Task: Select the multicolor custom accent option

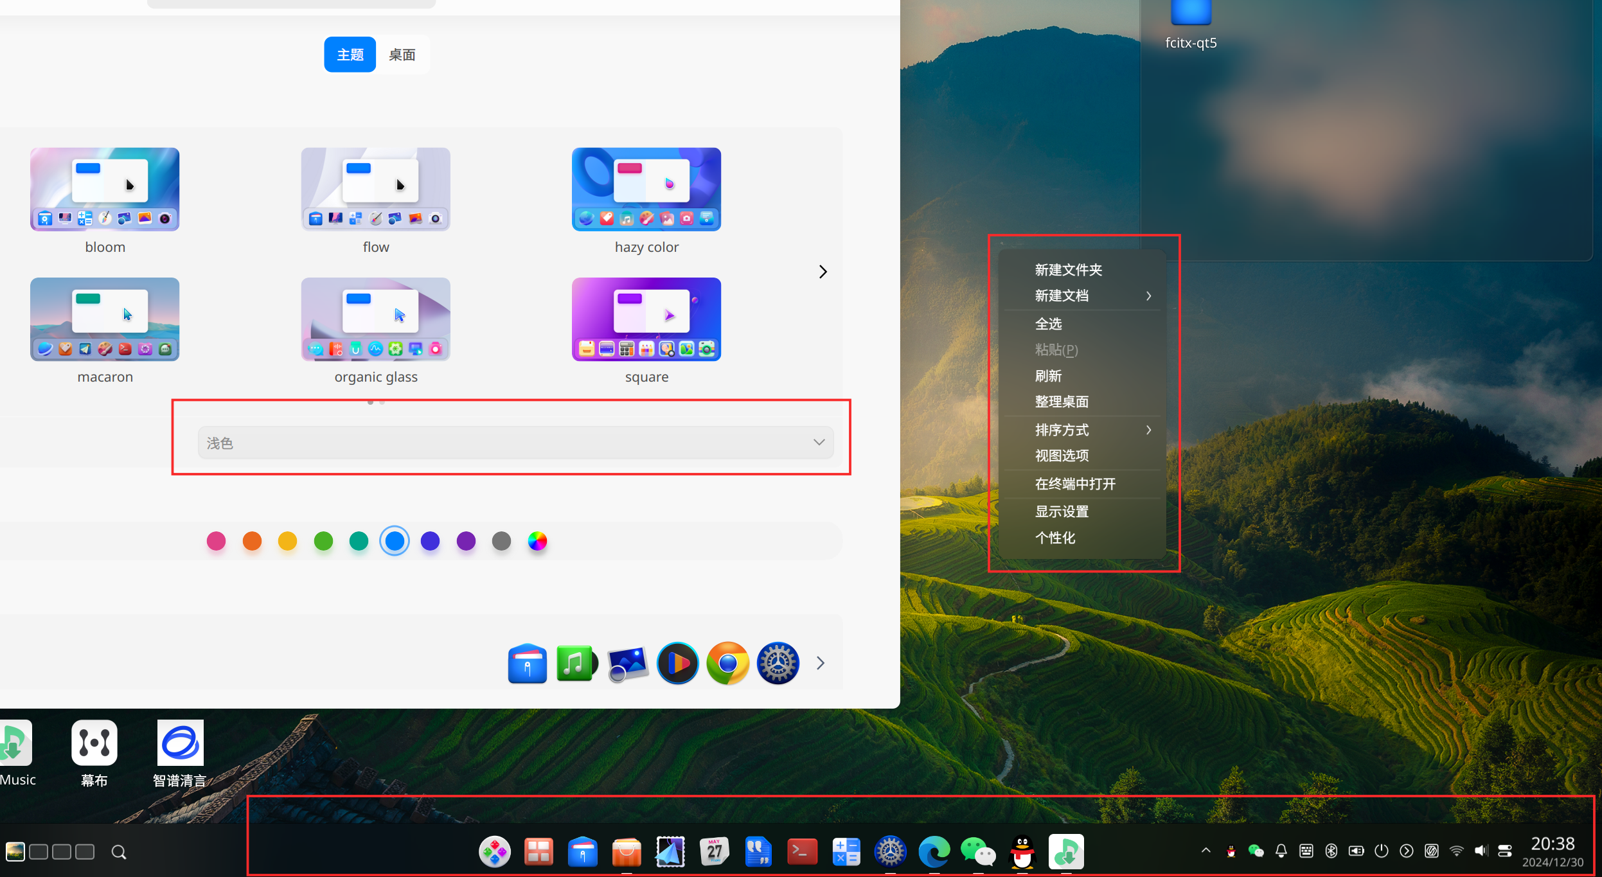Action: tap(537, 541)
